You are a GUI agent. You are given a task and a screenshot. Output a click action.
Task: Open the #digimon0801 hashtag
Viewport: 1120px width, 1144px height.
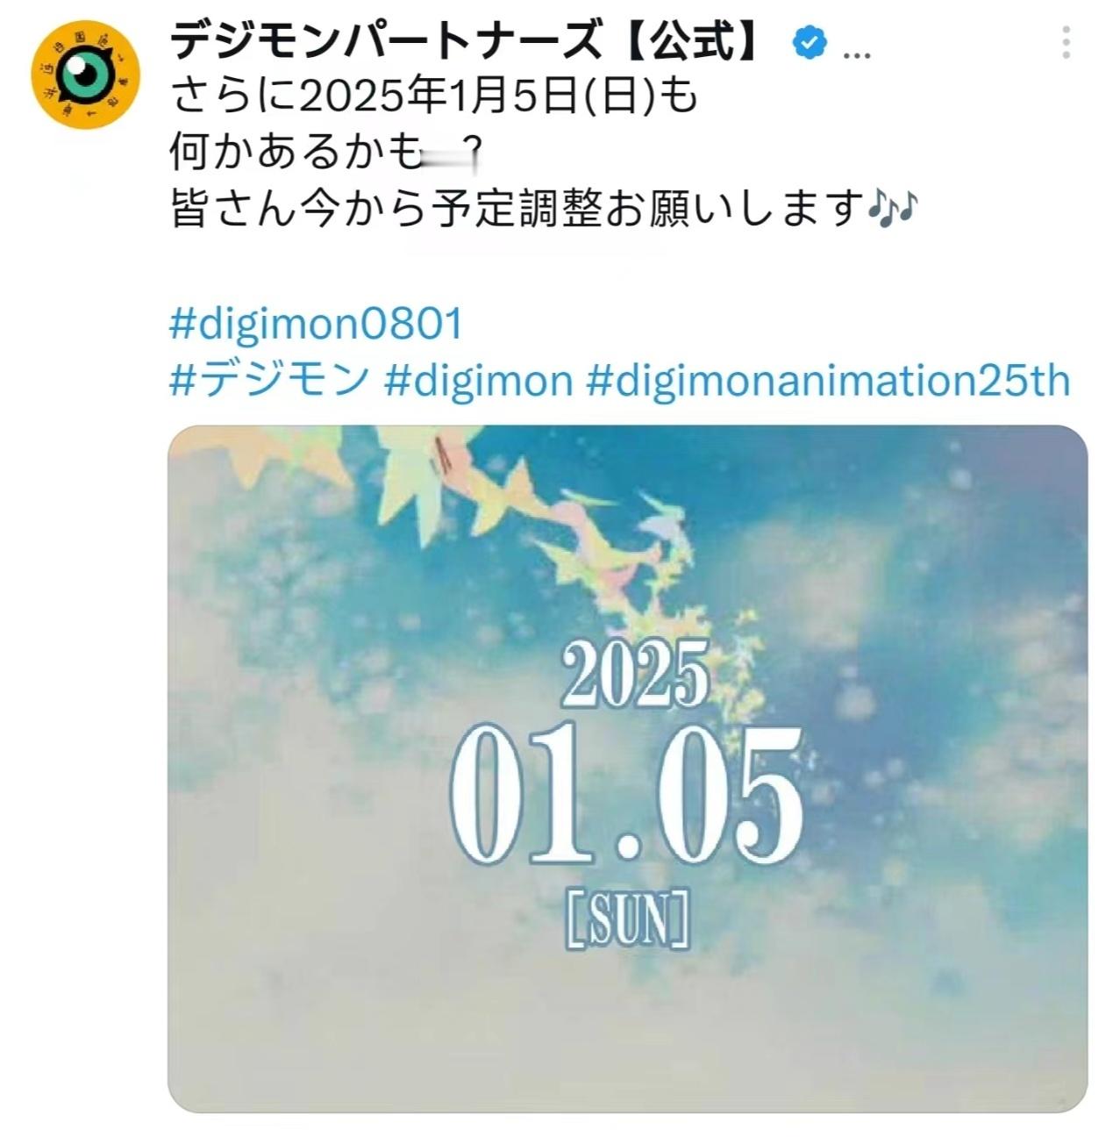tap(316, 325)
